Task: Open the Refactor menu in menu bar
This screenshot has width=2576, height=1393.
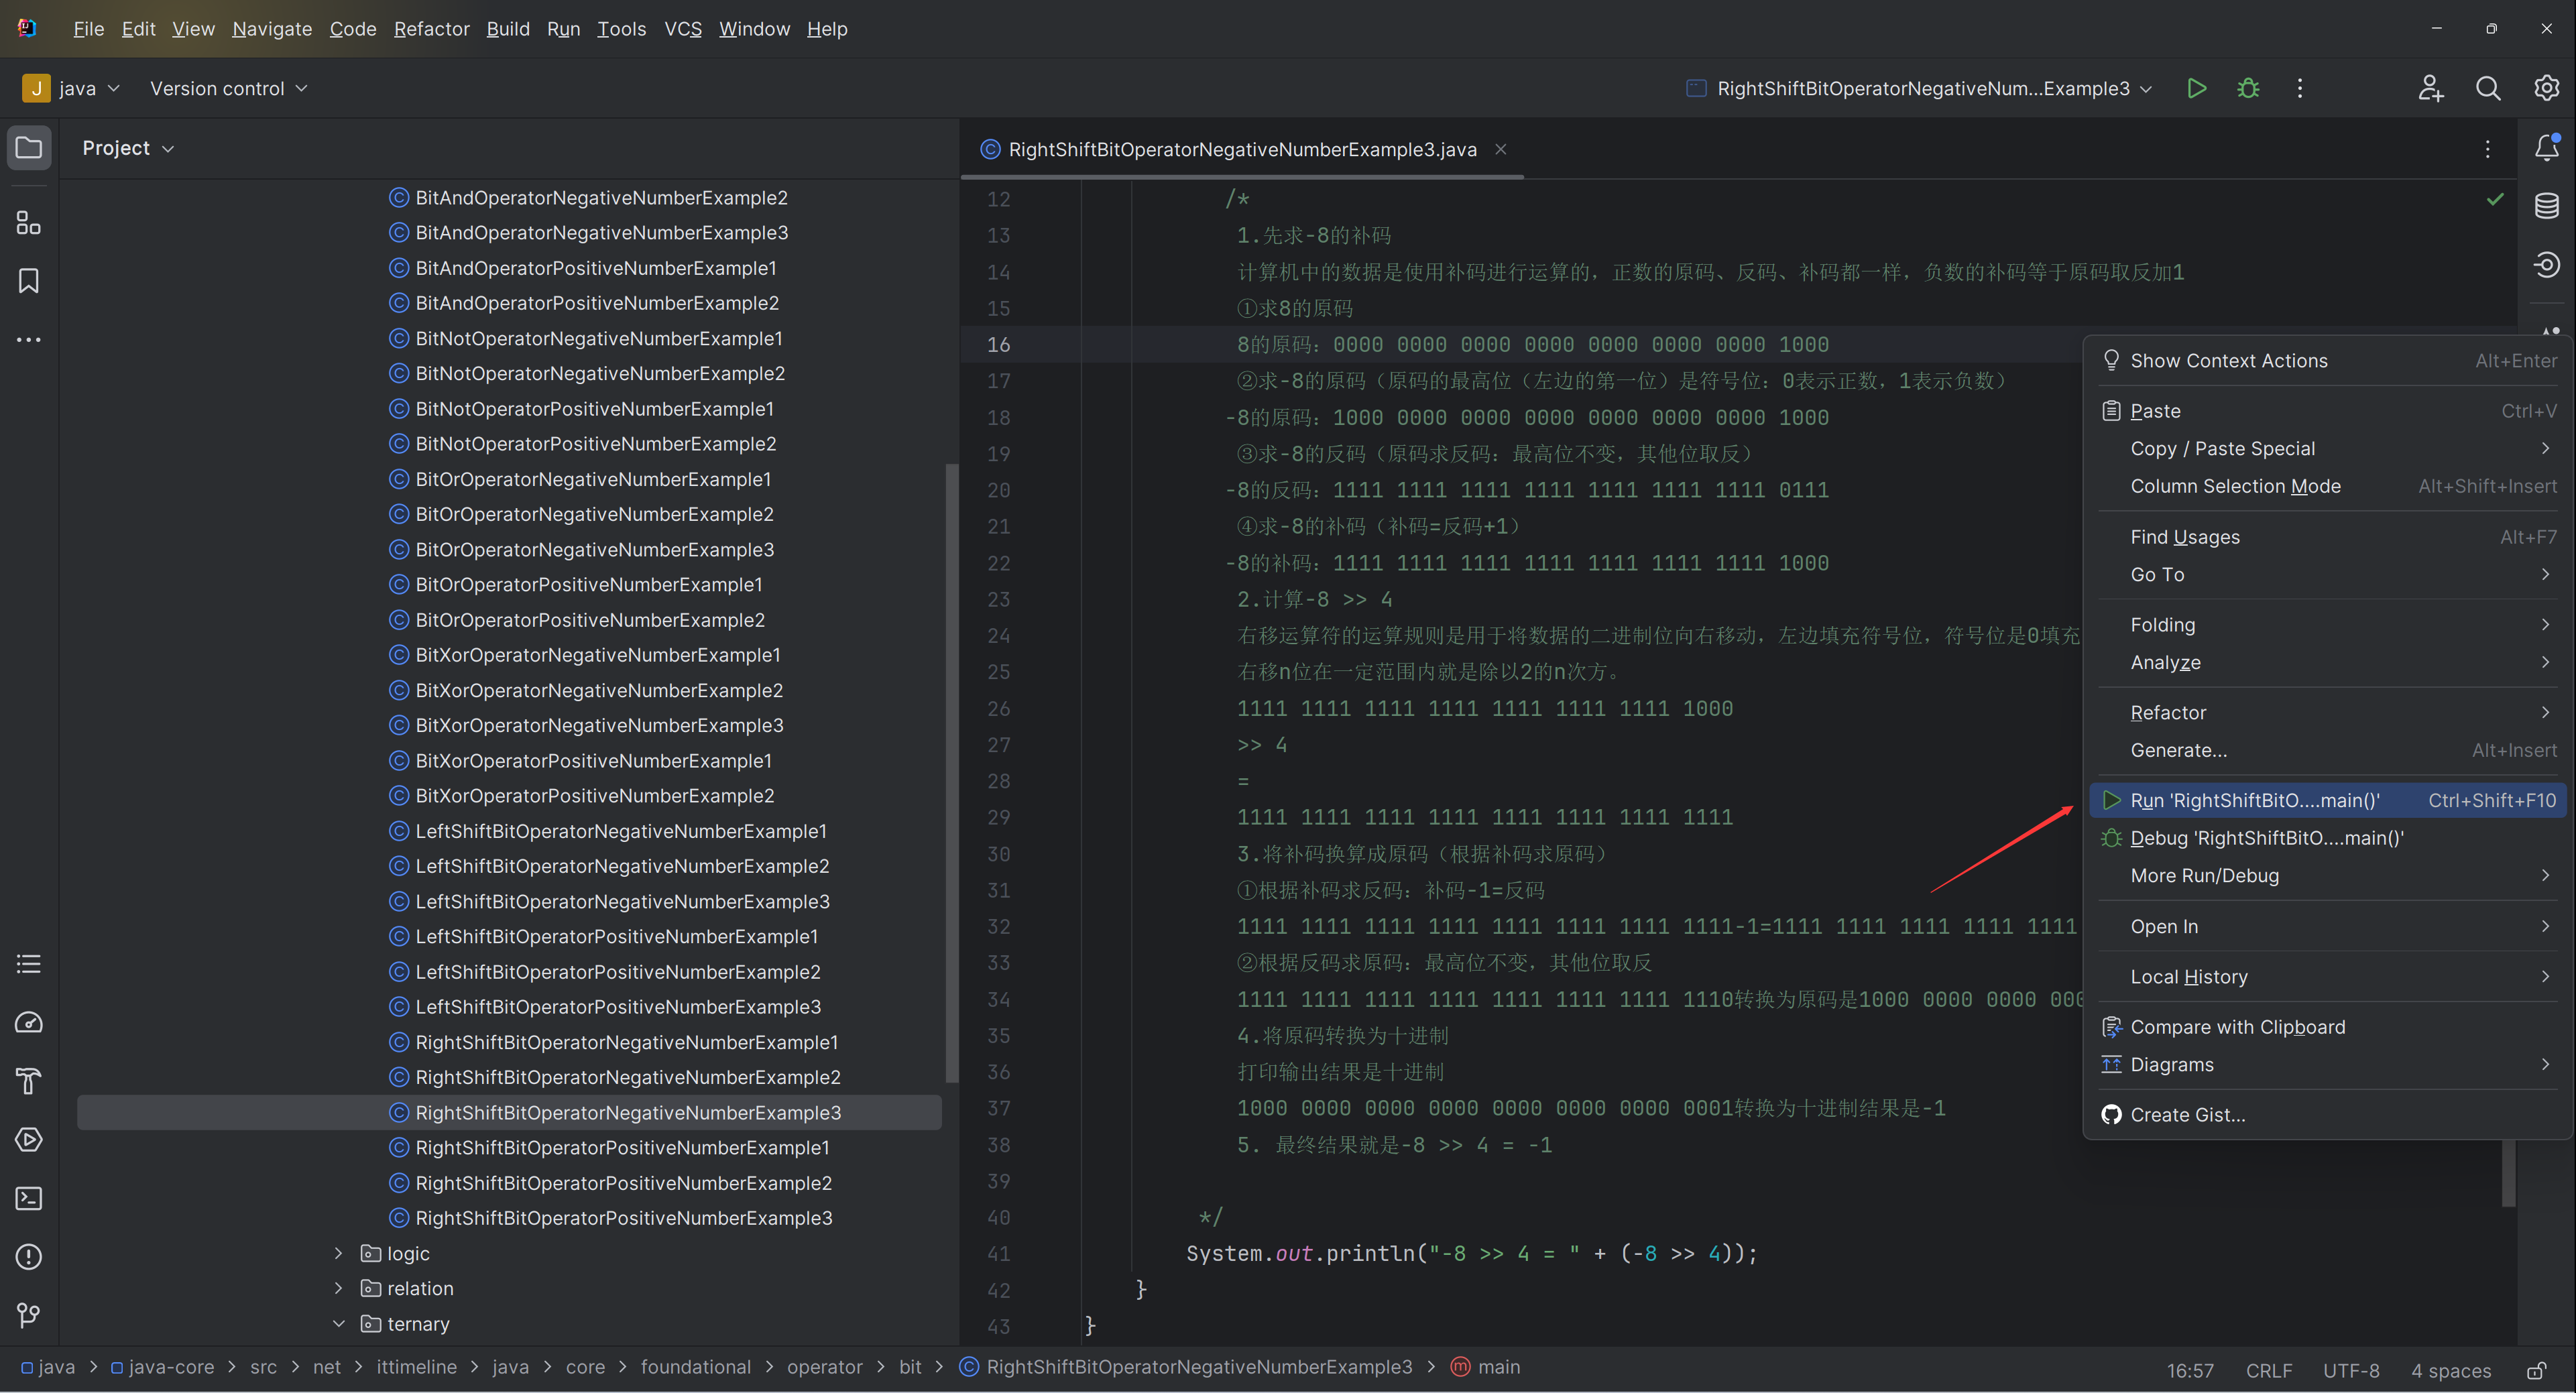Action: (x=431, y=29)
